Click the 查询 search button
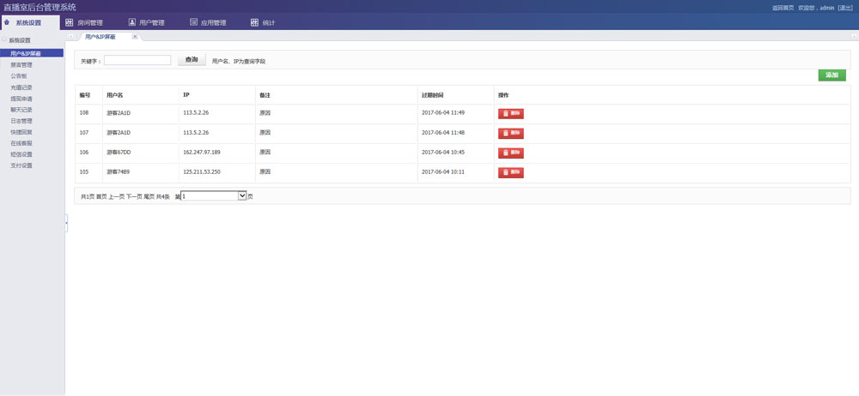The width and height of the screenshot is (859, 396). [x=192, y=60]
